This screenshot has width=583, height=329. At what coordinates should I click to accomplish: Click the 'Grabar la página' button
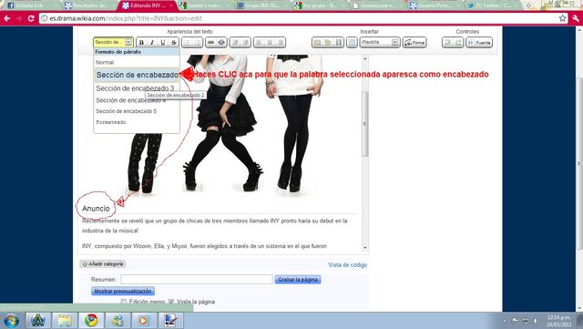tap(298, 280)
